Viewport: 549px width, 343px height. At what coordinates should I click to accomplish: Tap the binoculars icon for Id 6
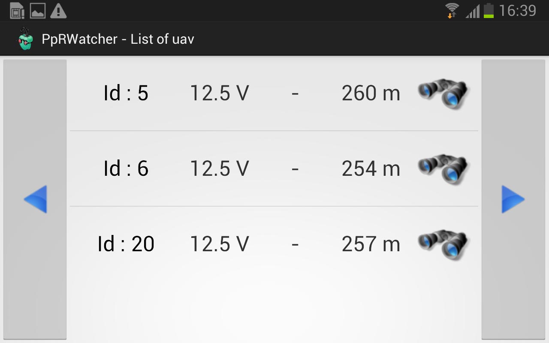click(x=444, y=170)
